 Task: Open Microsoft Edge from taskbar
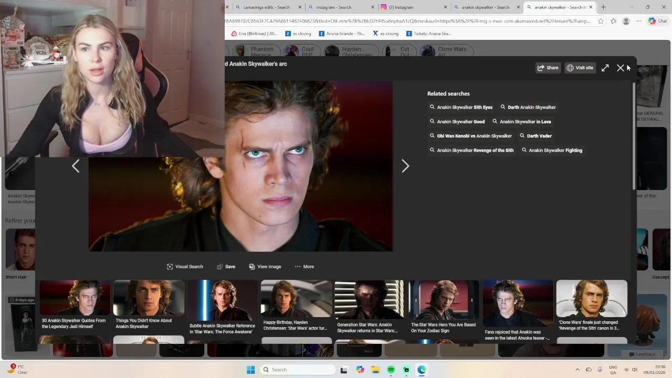pos(422,370)
